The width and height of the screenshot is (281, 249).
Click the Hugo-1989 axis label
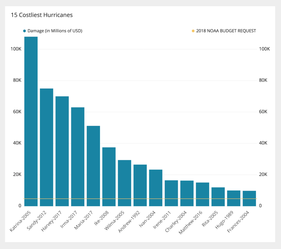(x=224, y=220)
